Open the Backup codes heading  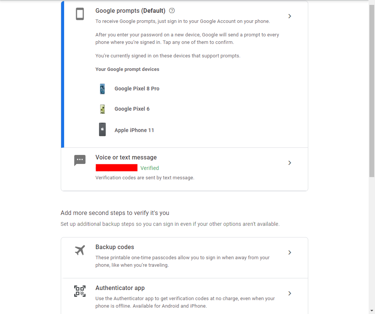pyautogui.click(x=115, y=247)
